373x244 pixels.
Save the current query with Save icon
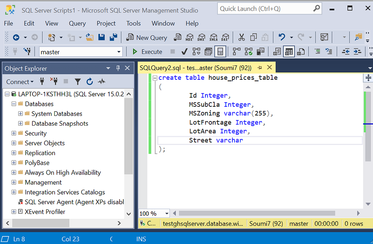102,38
